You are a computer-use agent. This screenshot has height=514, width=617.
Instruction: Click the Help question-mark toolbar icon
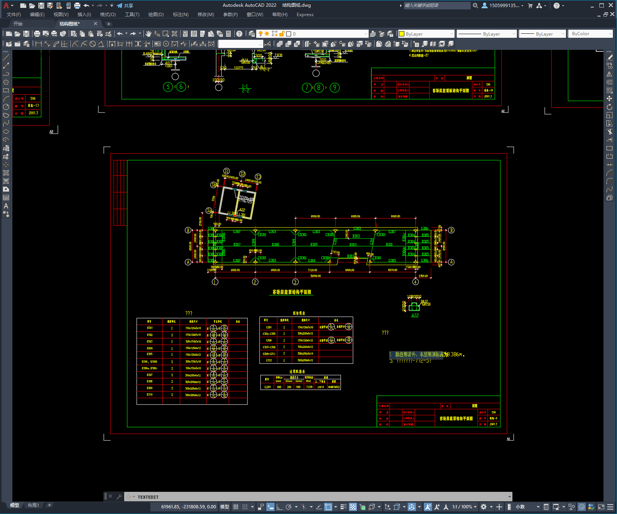(x=239, y=34)
